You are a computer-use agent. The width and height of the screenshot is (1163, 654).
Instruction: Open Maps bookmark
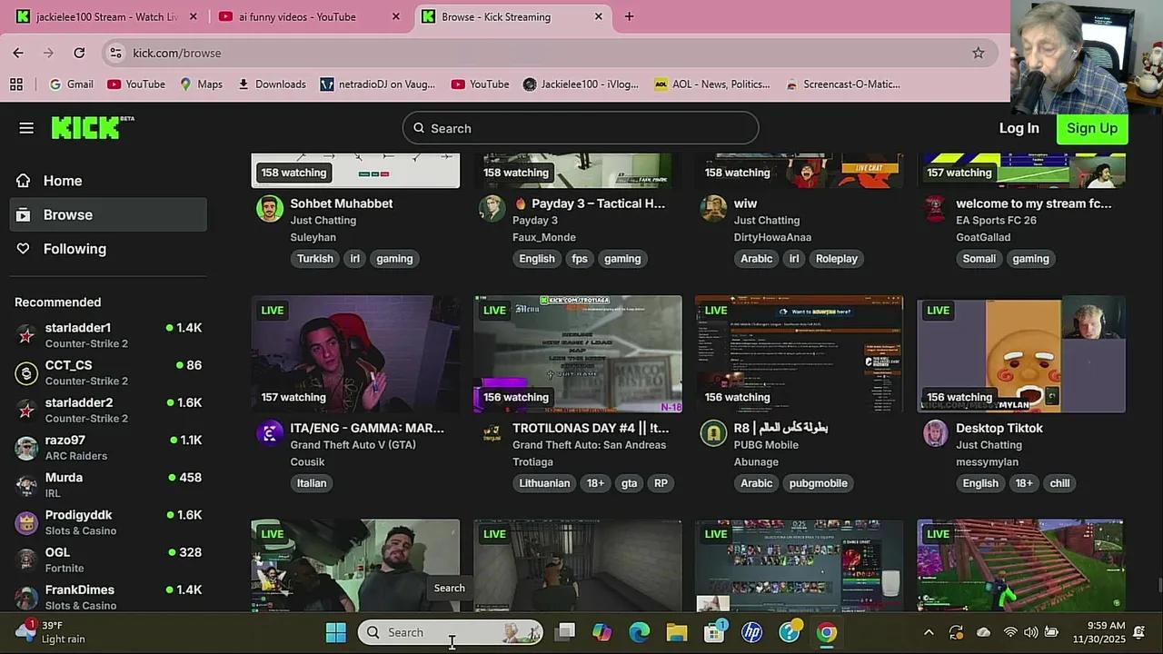201,84
